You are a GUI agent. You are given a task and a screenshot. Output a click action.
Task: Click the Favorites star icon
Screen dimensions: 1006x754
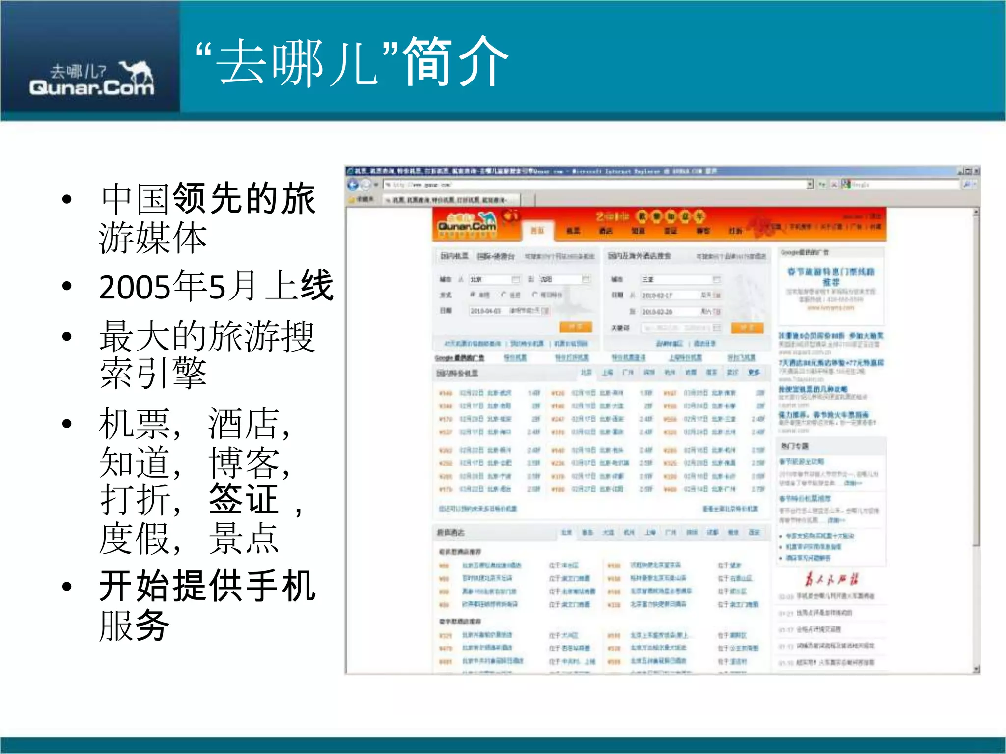pyautogui.click(x=352, y=200)
